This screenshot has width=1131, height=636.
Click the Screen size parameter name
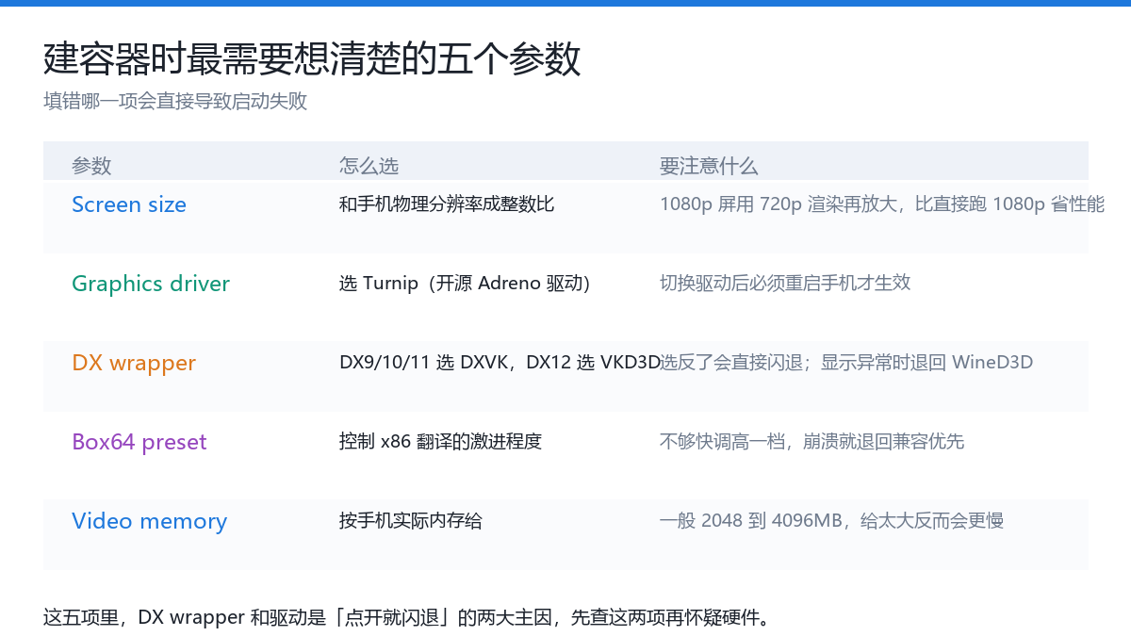(129, 204)
